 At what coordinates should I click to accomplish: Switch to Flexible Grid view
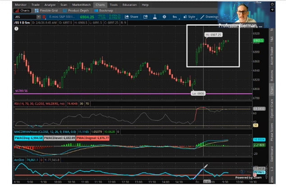point(46,10)
